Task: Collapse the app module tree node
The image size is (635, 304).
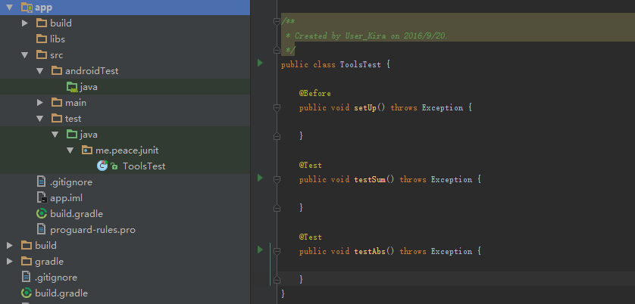Action: [10, 8]
